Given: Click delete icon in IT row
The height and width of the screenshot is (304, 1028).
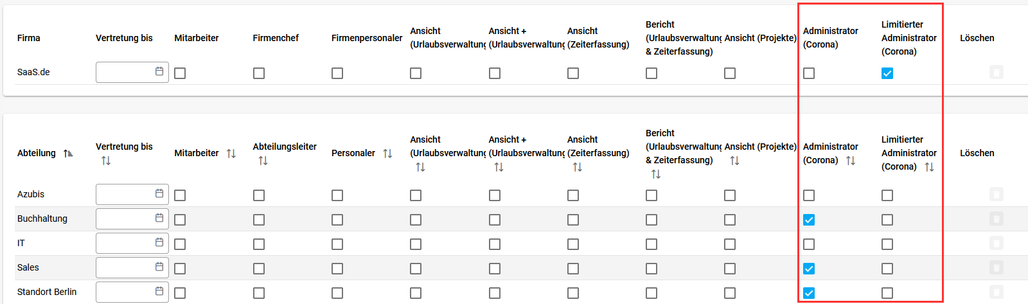Looking at the screenshot, I should click(997, 243).
